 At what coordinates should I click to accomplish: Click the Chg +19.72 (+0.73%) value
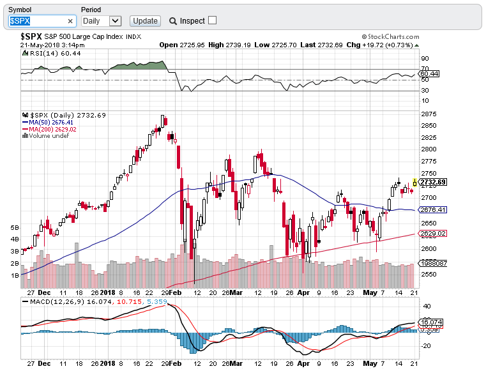380,45
